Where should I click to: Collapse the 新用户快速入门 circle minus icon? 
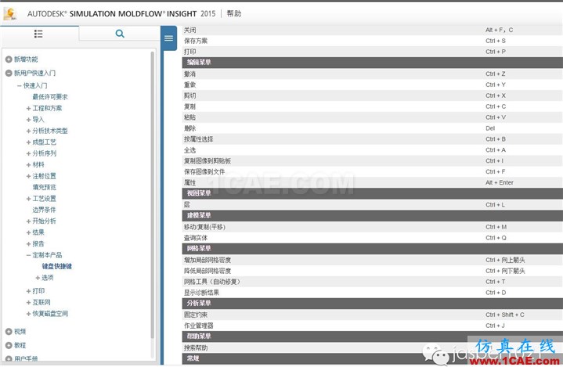9,74
